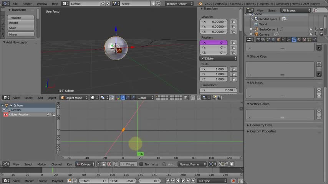Select the Object Data mesh tab icon
The width and height of the screenshot is (328, 184).
click(x=294, y=40)
